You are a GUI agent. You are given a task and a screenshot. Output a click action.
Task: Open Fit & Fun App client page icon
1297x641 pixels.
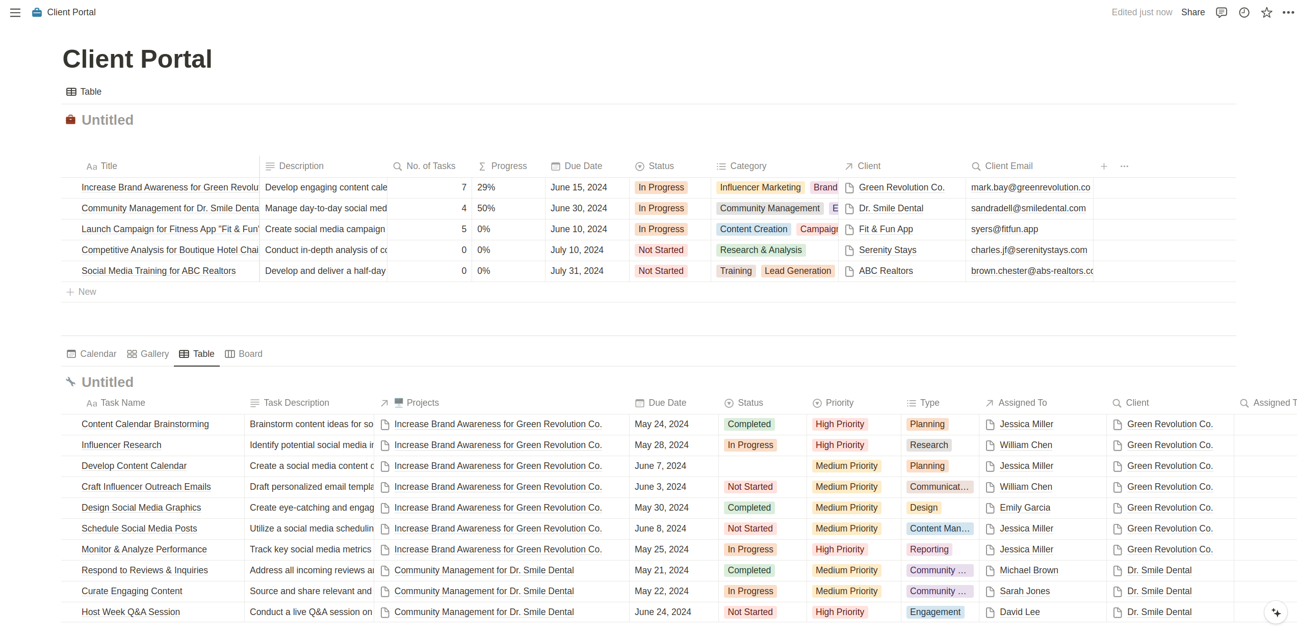(849, 230)
